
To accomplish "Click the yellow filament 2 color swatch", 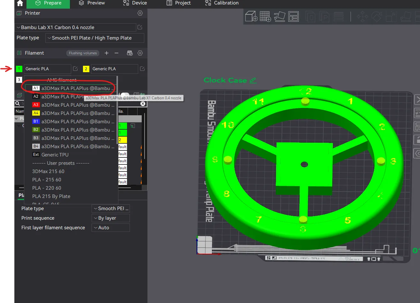I will pyautogui.click(x=86, y=69).
